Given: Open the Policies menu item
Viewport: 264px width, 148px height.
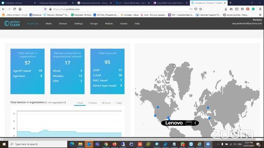Looking at the screenshot, I should (x=109, y=24).
